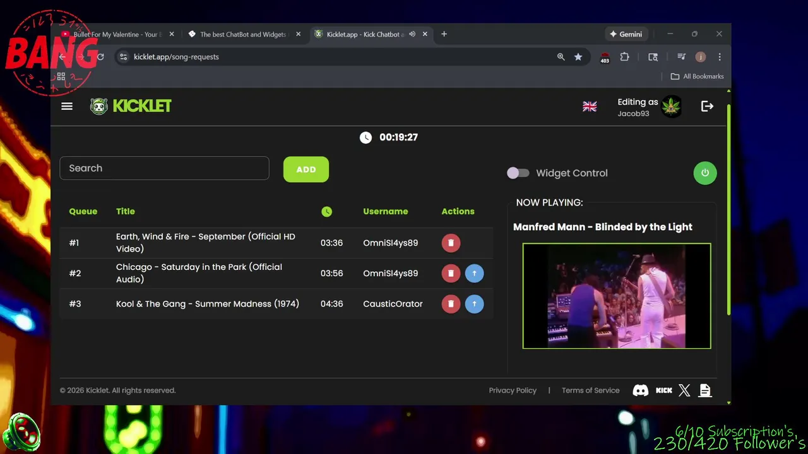
Task: Select 'Earth, Wind & Fire - September' title
Action: coord(206,243)
